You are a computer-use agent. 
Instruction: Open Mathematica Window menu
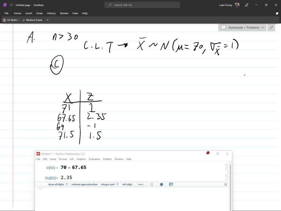coord(119,159)
